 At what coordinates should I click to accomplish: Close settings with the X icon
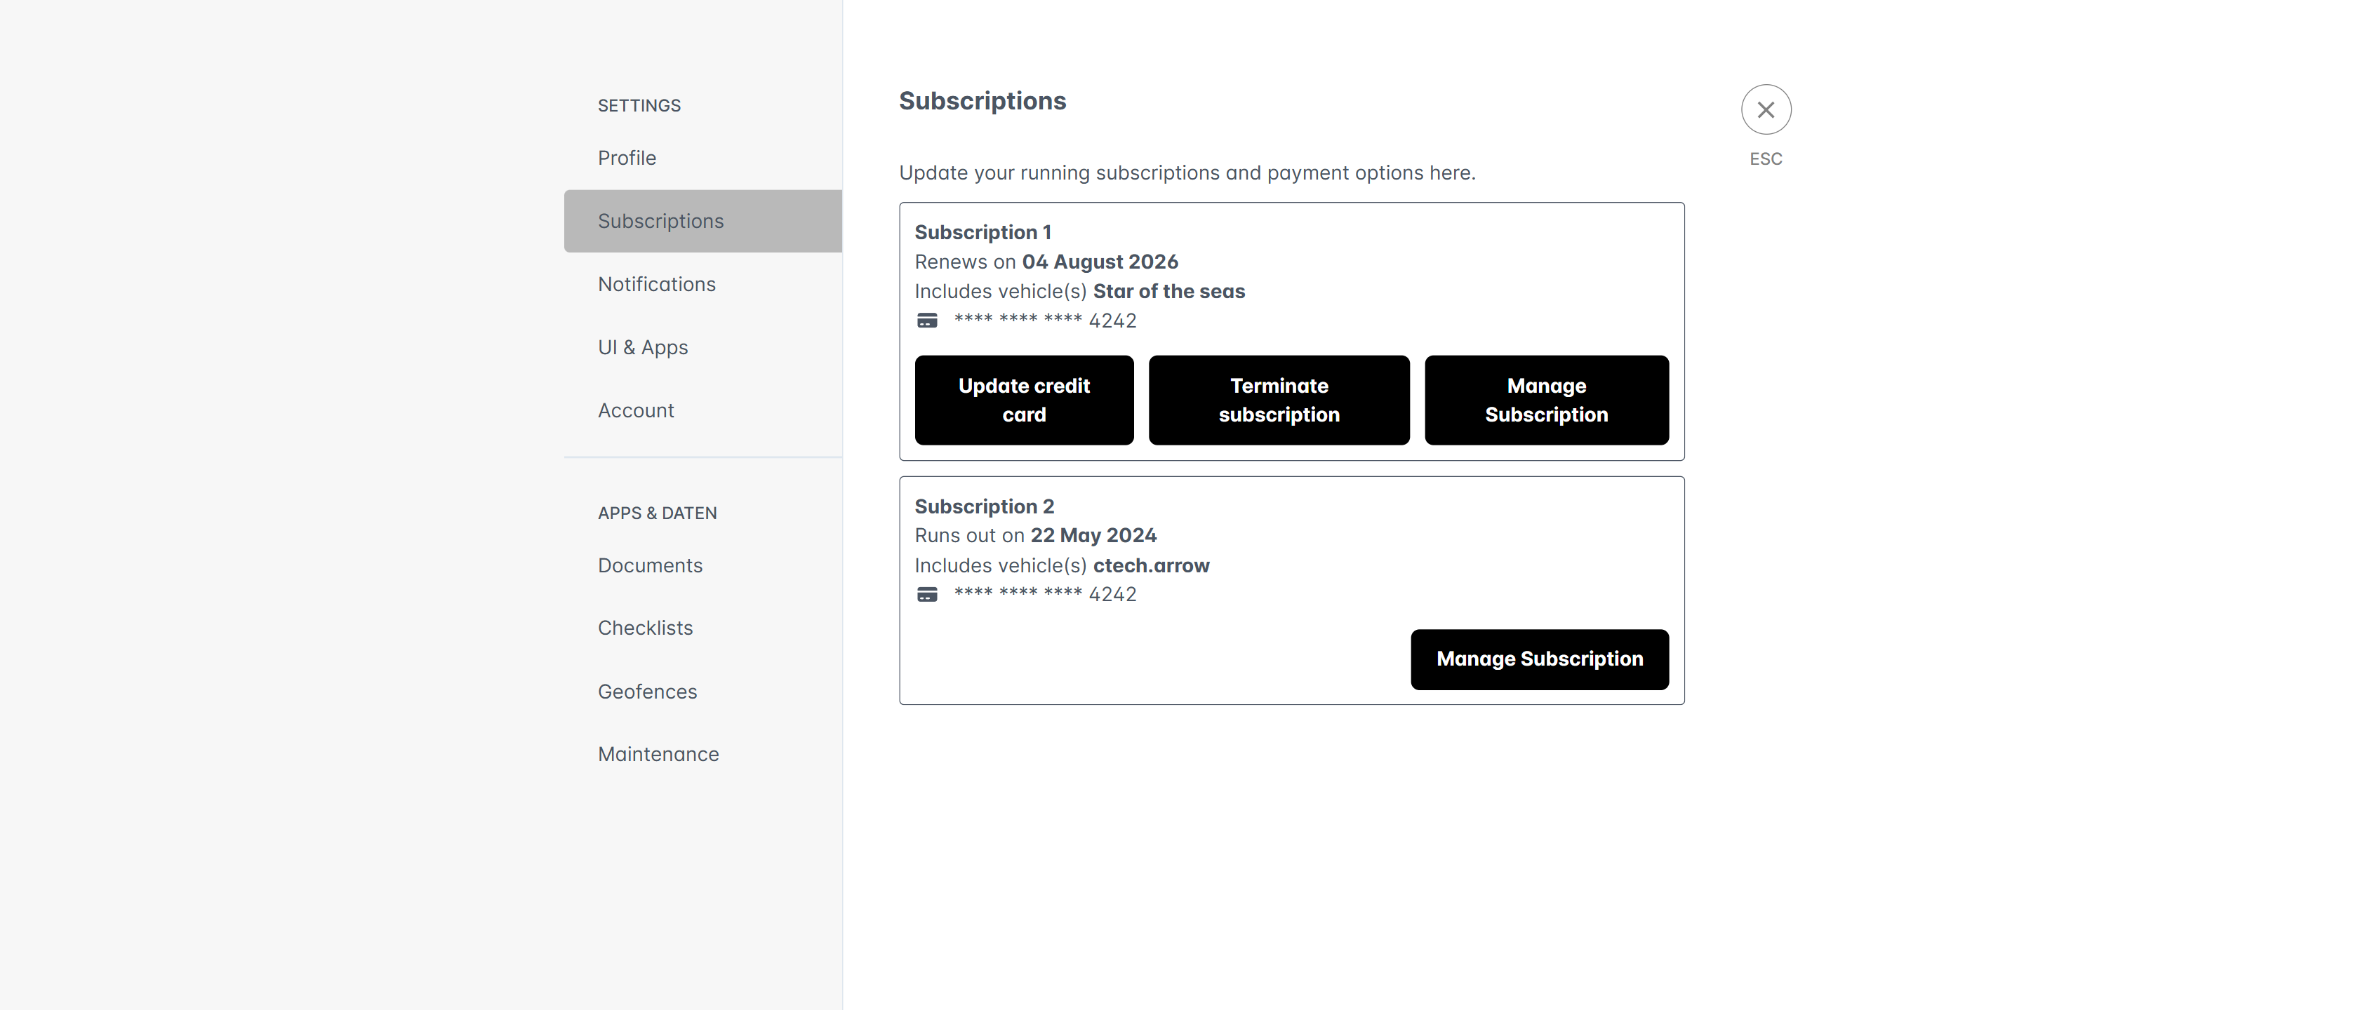click(x=1765, y=110)
